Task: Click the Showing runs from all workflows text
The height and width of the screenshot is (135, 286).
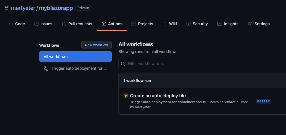Action: tap(148, 52)
